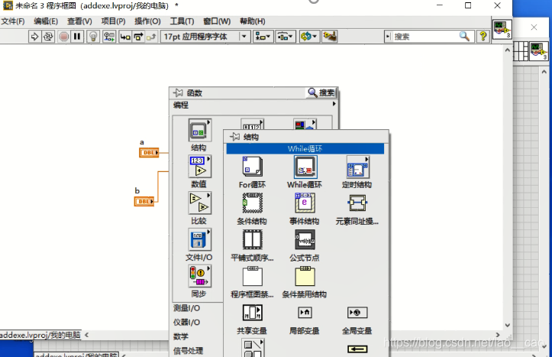552x357 pixels.
Task: Select the 事件结构 event structure
Action: 305,203
